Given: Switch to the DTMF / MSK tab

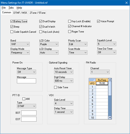Looking at the screenshot, I should point(20,13).
